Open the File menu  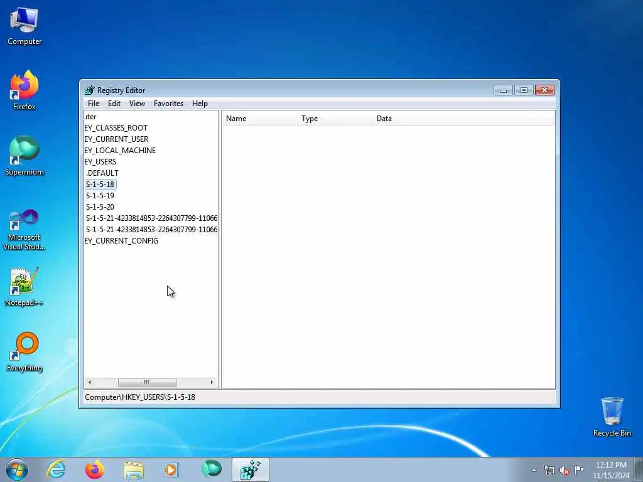pyautogui.click(x=94, y=104)
